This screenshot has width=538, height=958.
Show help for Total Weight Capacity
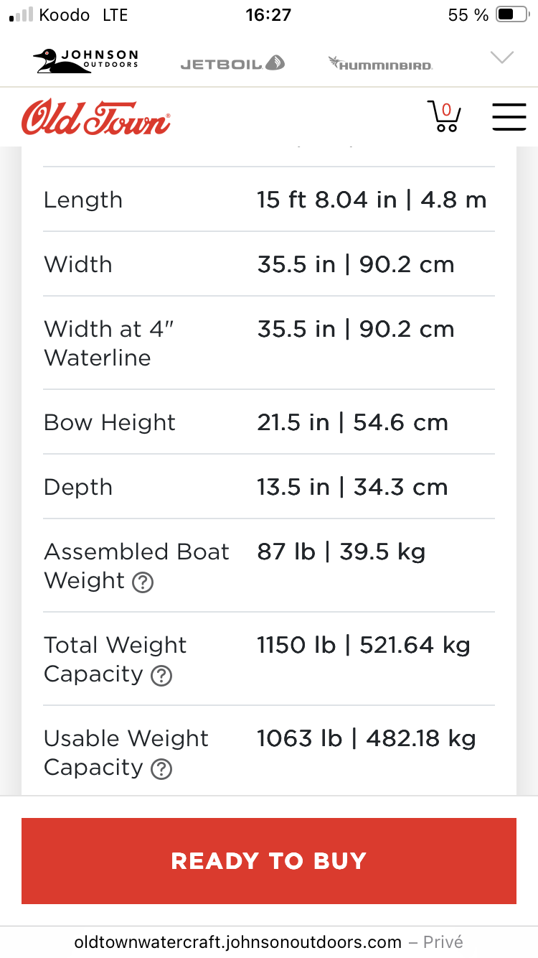(161, 676)
